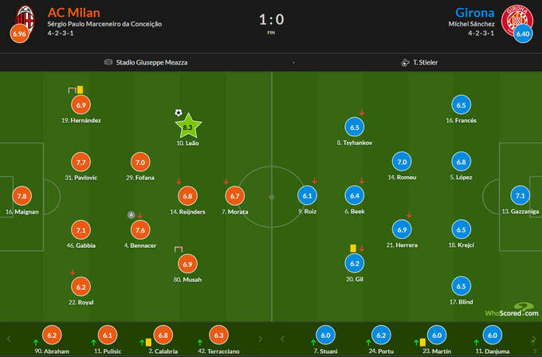
Task: Click the yellow card on Hernández
Action: pos(81,91)
